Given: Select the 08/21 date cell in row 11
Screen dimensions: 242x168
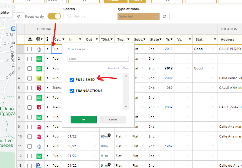Looking at the screenshot, I should [x=74, y=146].
